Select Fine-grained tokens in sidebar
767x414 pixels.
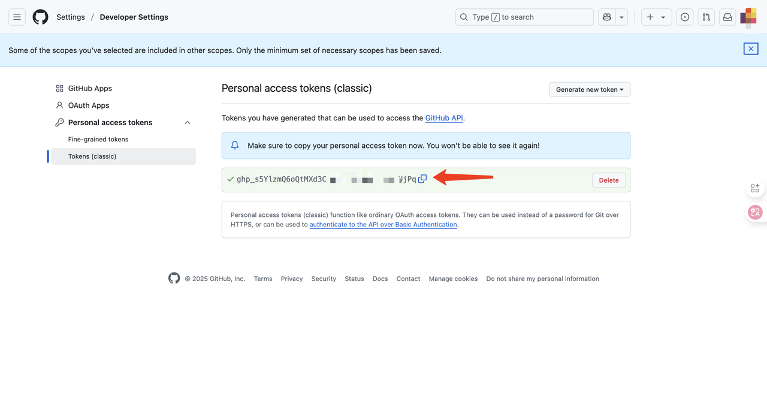point(98,140)
